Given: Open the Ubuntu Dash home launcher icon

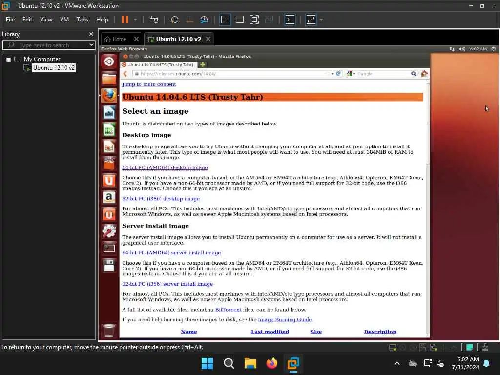Looking at the screenshot, I should click(x=109, y=61).
